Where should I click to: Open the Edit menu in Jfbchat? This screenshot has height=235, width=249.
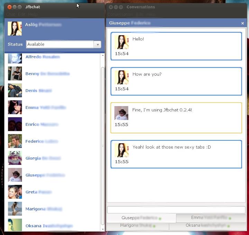[x=21, y=15]
